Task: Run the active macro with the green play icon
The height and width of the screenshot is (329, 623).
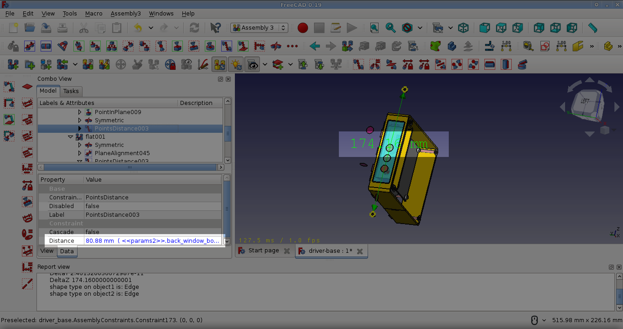Action: point(352,28)
